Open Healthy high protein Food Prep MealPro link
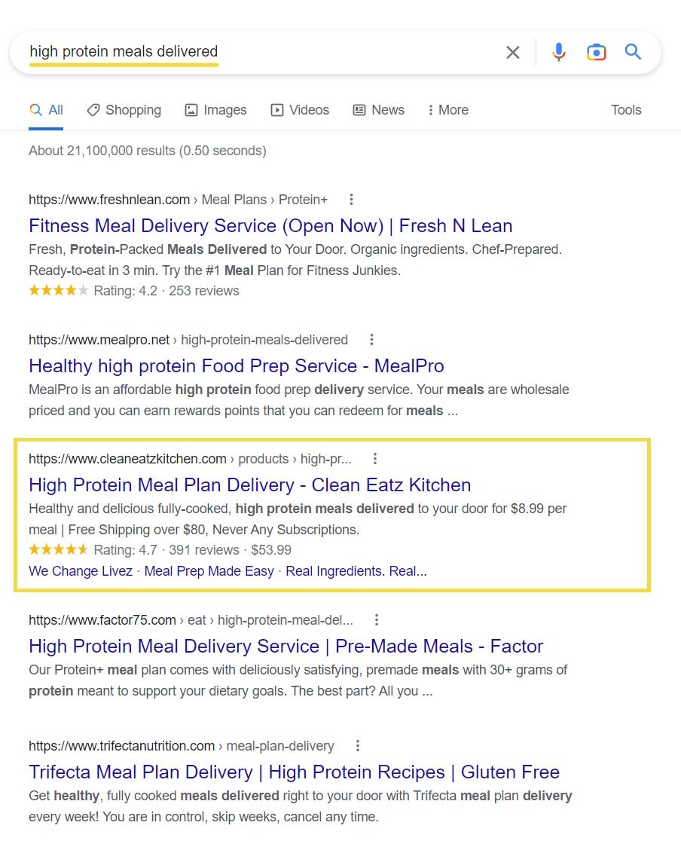The image size is (681, 853). 237,366
